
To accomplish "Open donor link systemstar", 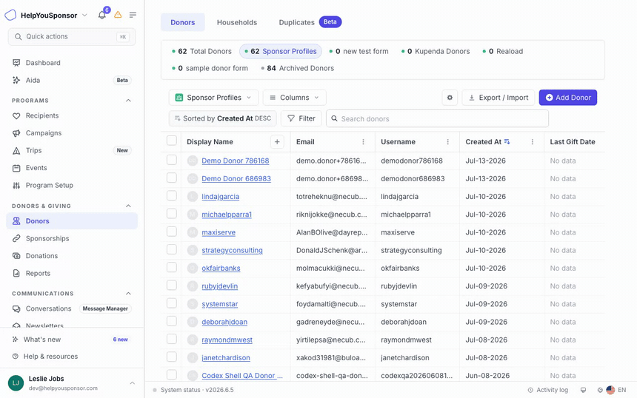I will (x=220, y=304).
